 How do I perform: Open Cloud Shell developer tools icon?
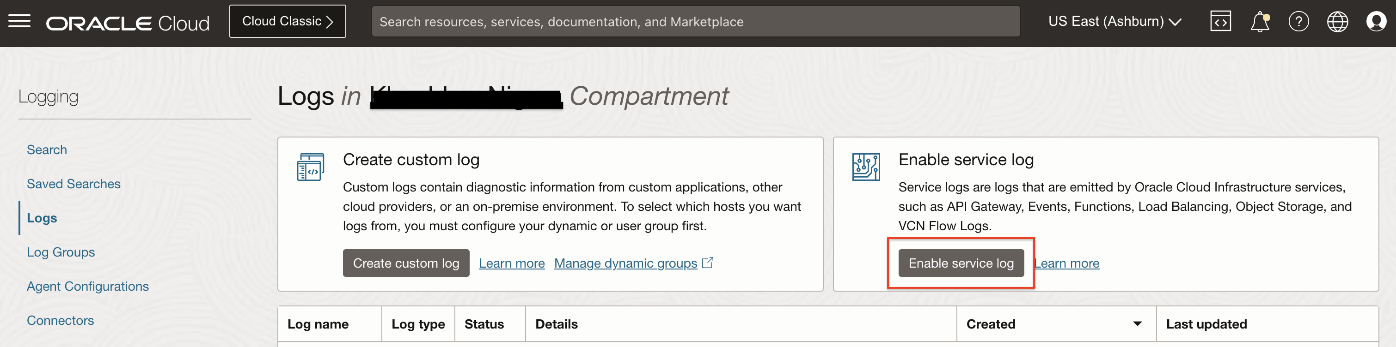point(1220,22)
